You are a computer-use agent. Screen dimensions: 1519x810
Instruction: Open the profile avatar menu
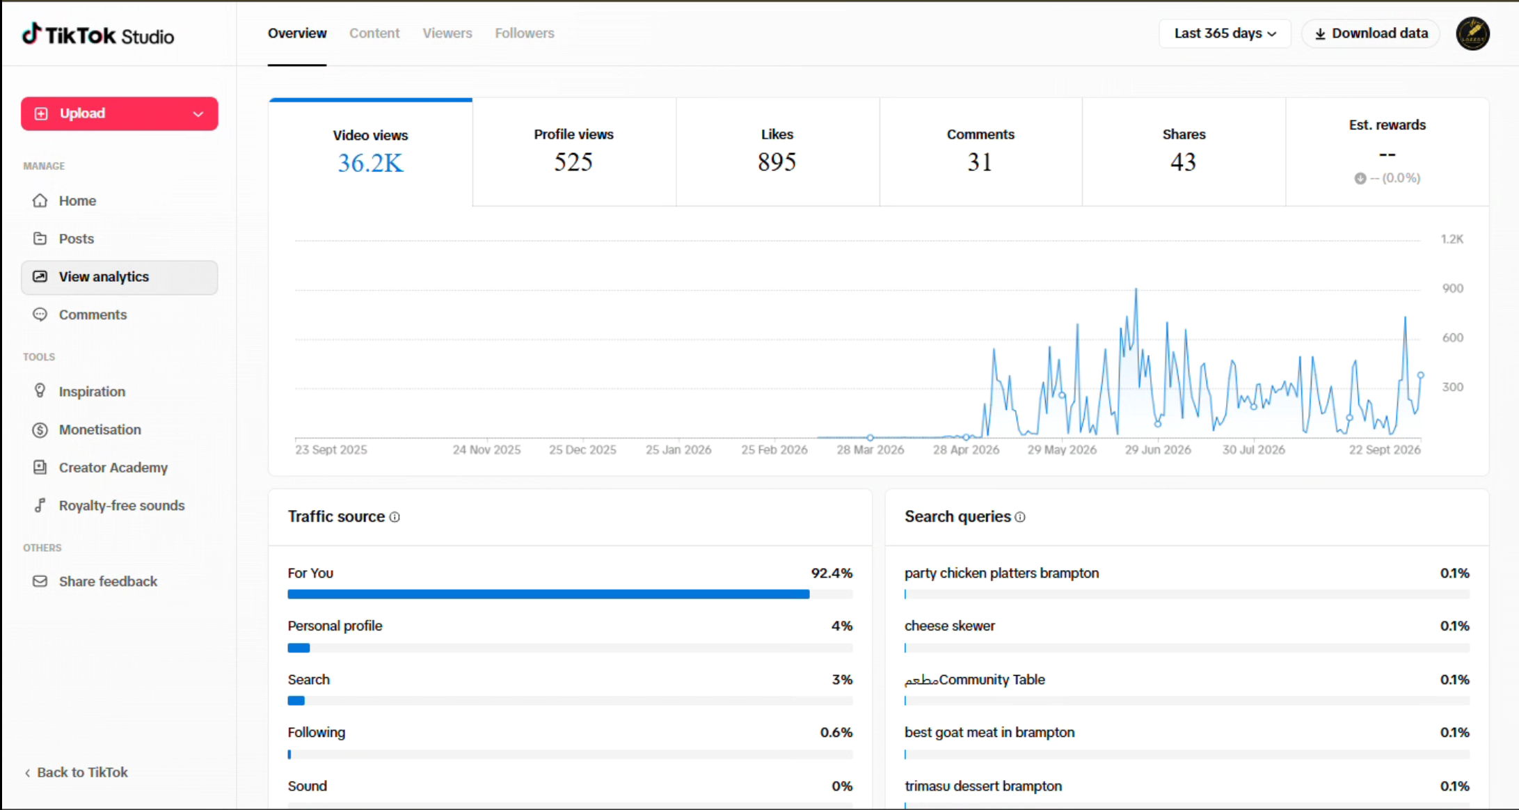(1472, 33)
